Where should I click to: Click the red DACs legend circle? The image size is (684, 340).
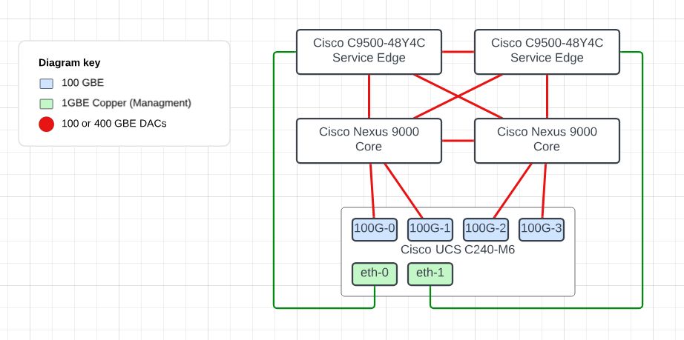[47, 124]
